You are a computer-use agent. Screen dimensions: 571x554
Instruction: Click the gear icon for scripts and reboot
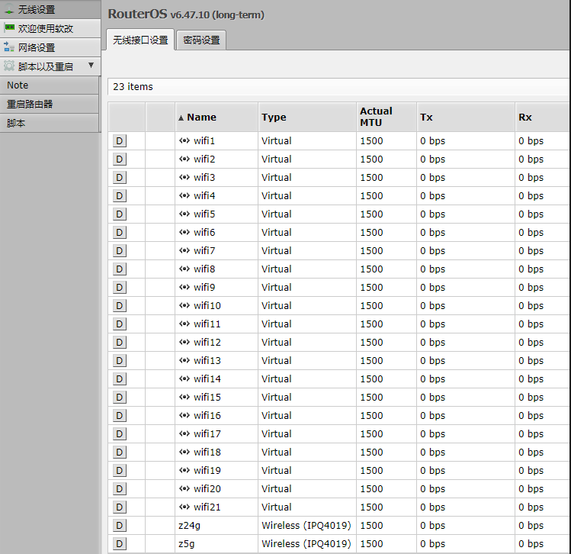[x=9, y=66]
